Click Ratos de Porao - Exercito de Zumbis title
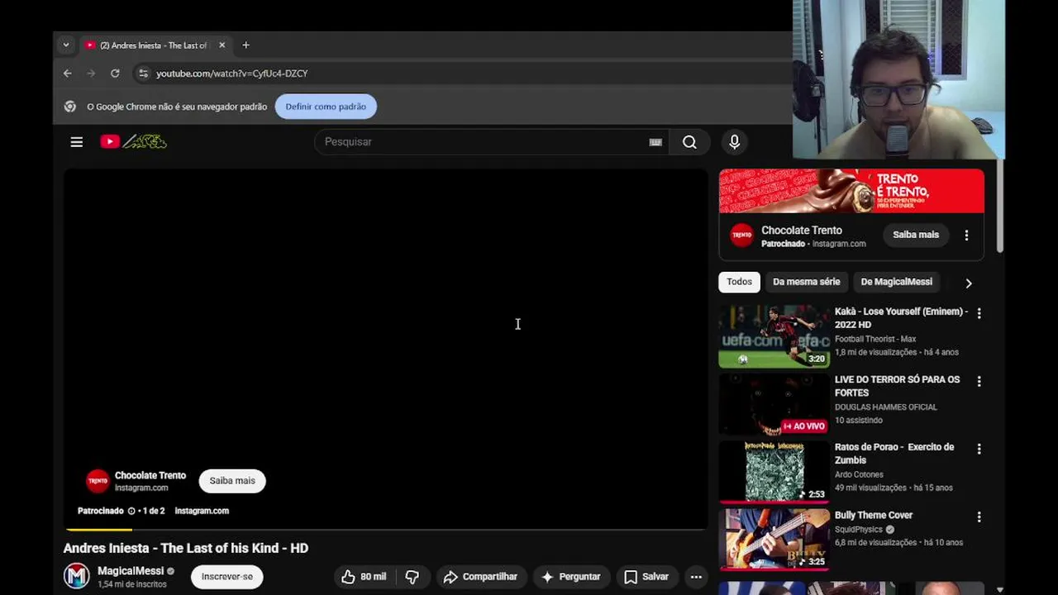The image size is (1058, 595). click(x=894, y=454)
